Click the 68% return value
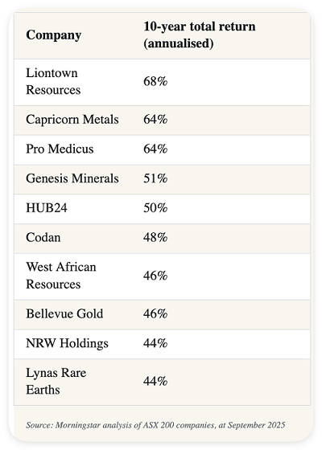 tap(155, 81)
